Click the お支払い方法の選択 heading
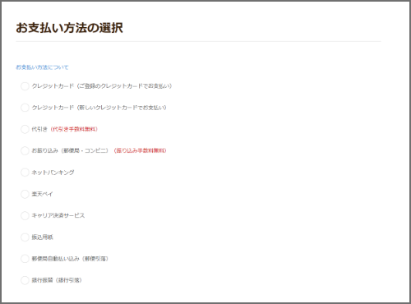The height and width of the screenshot is (304, 411). [69, 28]
